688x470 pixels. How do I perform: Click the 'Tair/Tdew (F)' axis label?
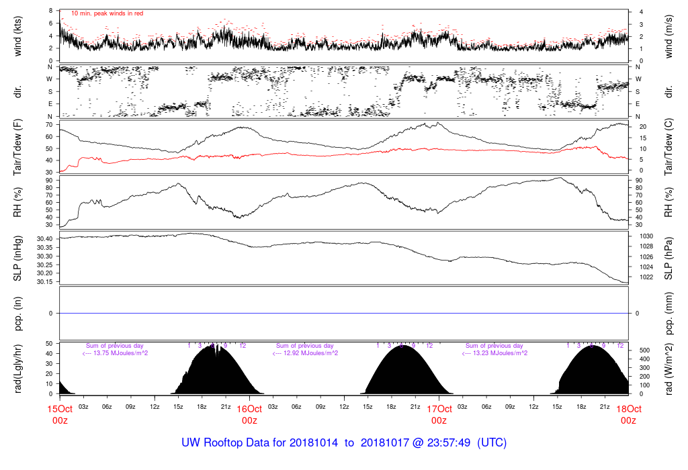pyautogui.click(x=18, y=147)
